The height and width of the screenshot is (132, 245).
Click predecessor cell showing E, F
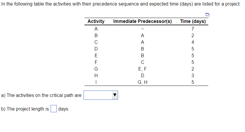(x=142, y=69)
